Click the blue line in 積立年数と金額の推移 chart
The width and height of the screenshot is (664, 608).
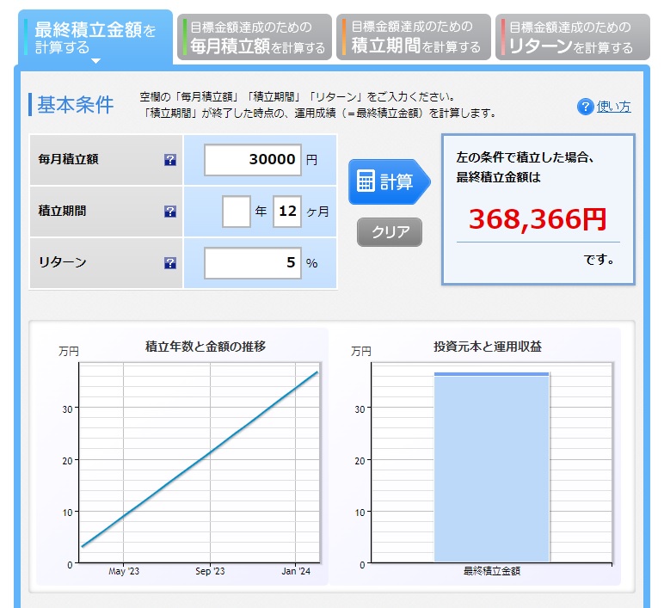(200, 458)
